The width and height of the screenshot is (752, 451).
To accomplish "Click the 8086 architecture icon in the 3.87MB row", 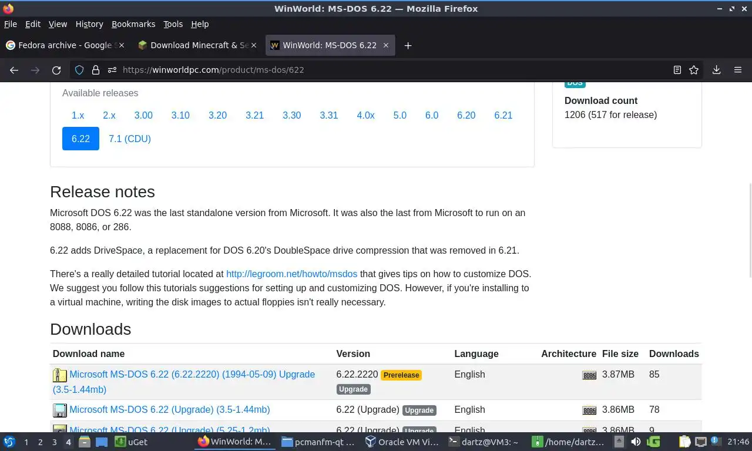I will pos(589,375).
